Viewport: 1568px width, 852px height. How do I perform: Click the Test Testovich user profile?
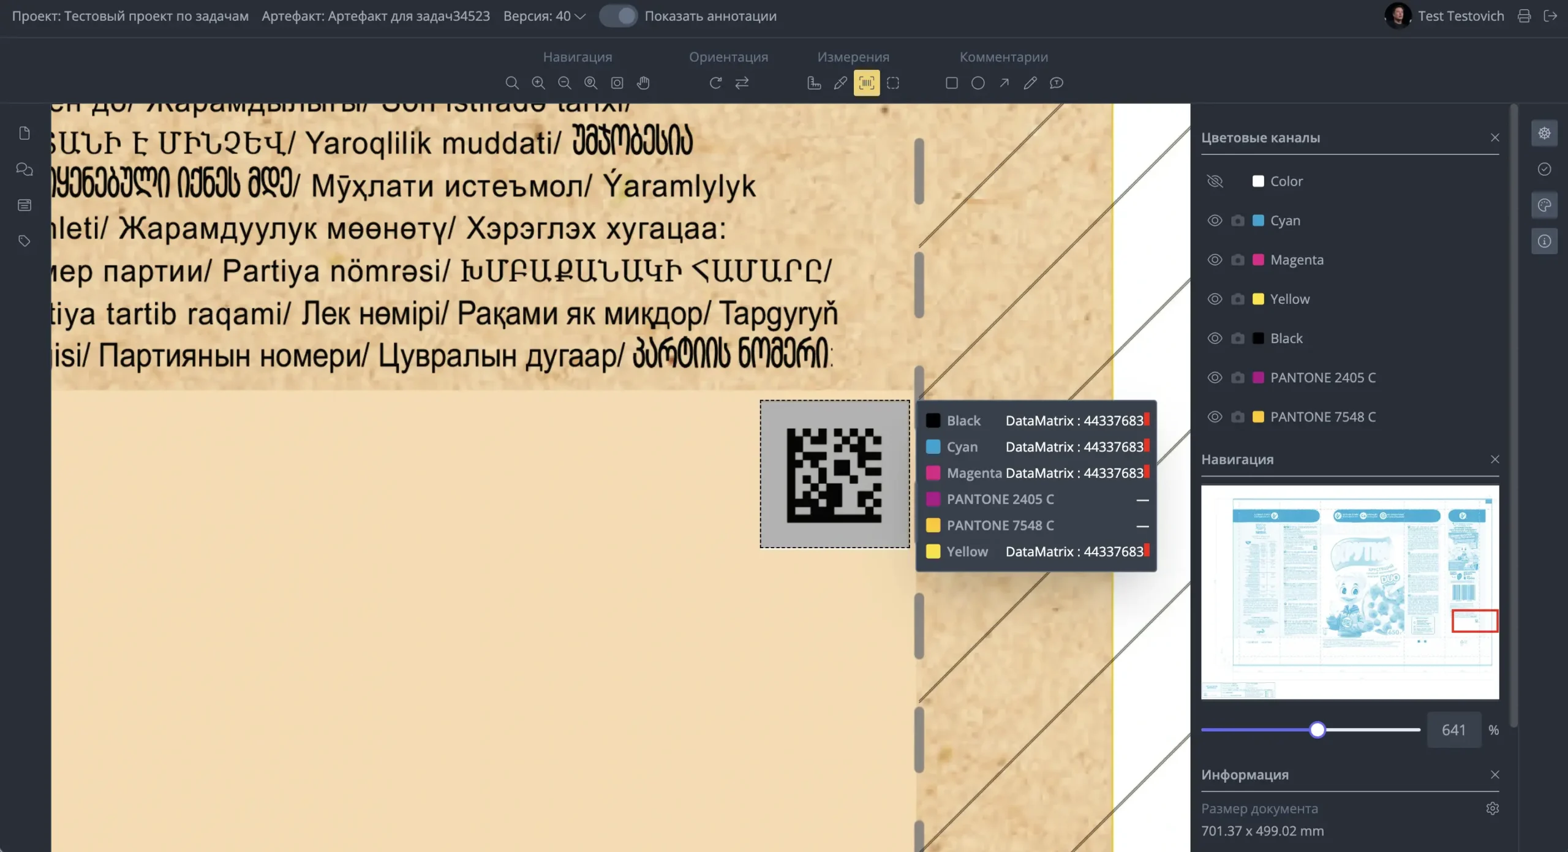1444,16
